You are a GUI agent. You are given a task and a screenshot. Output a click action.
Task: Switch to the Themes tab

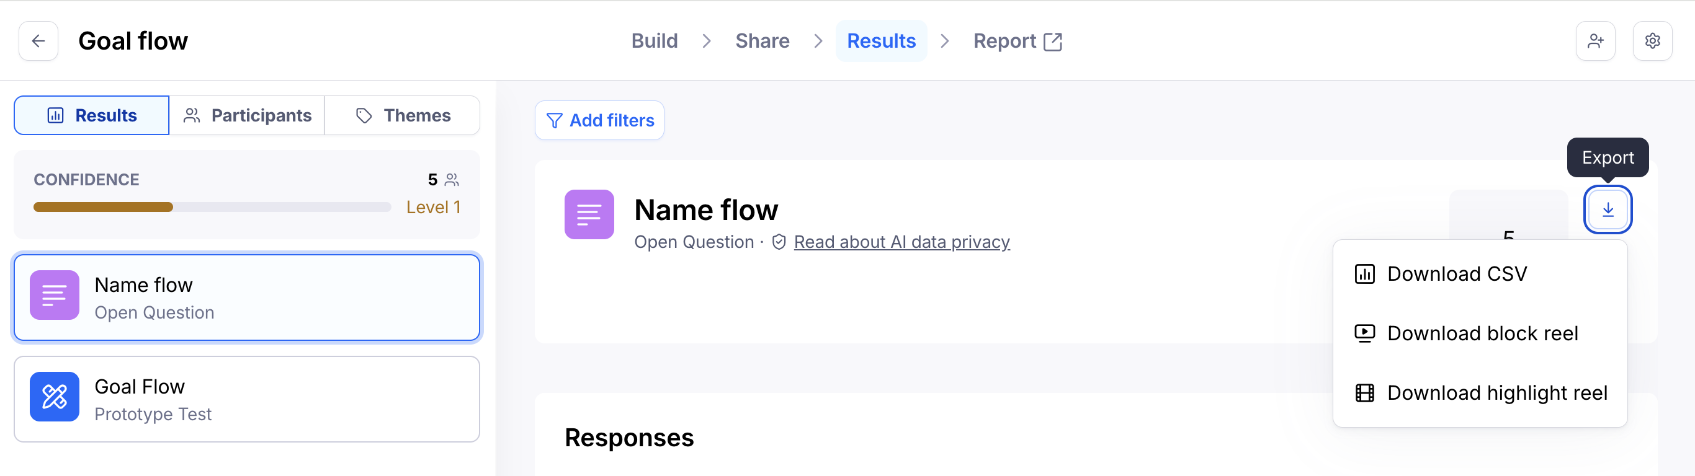pos(403,116)
